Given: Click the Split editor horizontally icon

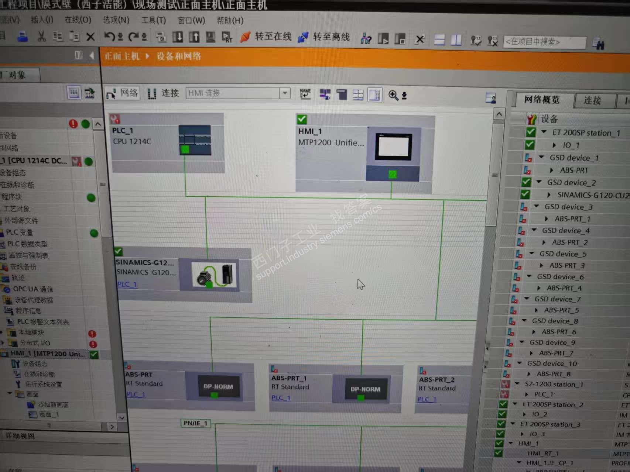Looking at the screenshot, I should point(439,39).
